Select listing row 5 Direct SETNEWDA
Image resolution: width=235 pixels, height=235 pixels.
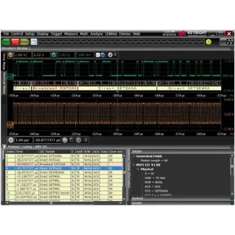coord(65,172)
